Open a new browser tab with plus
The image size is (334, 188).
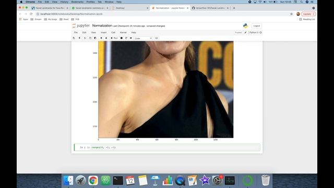point(234,8)
